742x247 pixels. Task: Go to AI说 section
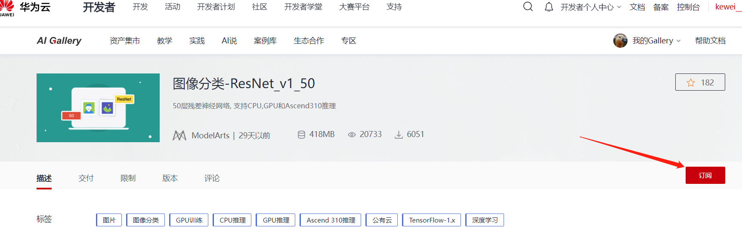pos(229,41)
